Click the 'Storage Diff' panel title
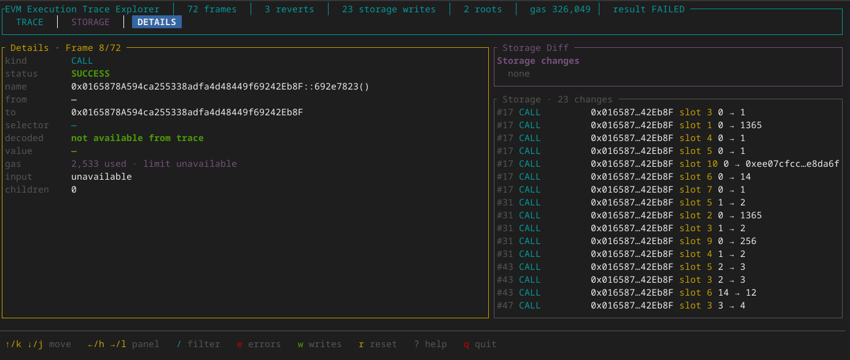This screenshot has width=850, height=360. coord(536,48)
